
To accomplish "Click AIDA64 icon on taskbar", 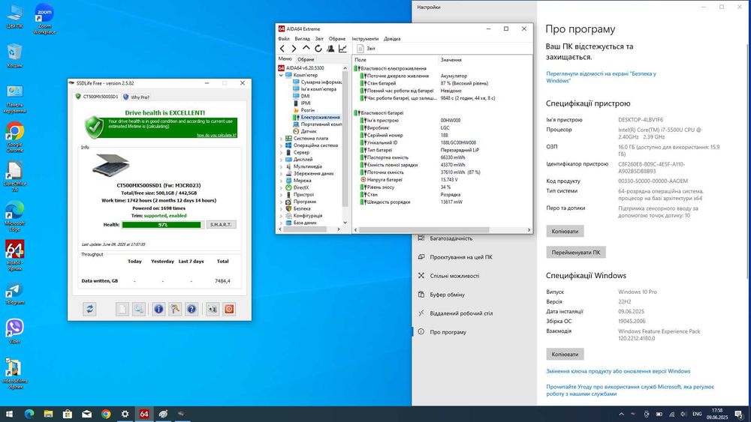I will tap(144, 414).
